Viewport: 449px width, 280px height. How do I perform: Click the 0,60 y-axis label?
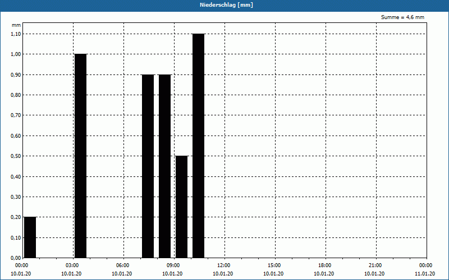point(16,136)
